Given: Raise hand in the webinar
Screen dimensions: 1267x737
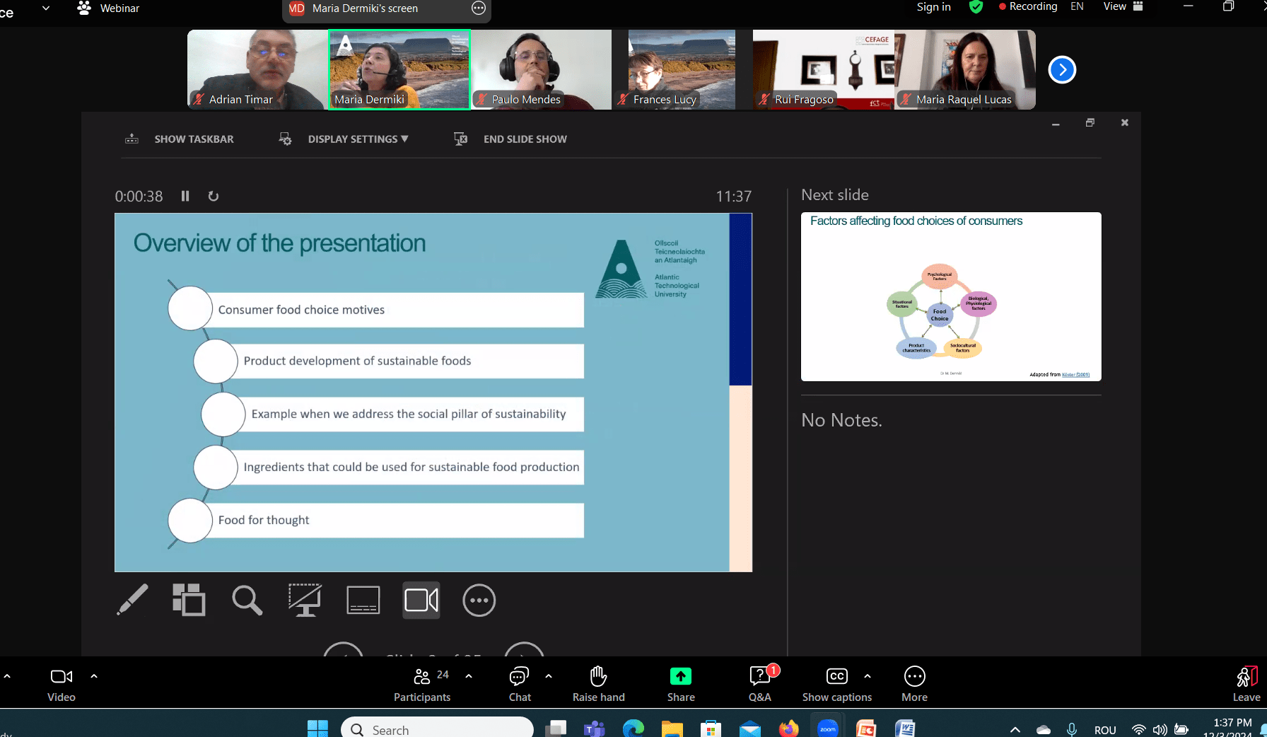Looking at the screenshot, I should [598, 683].
